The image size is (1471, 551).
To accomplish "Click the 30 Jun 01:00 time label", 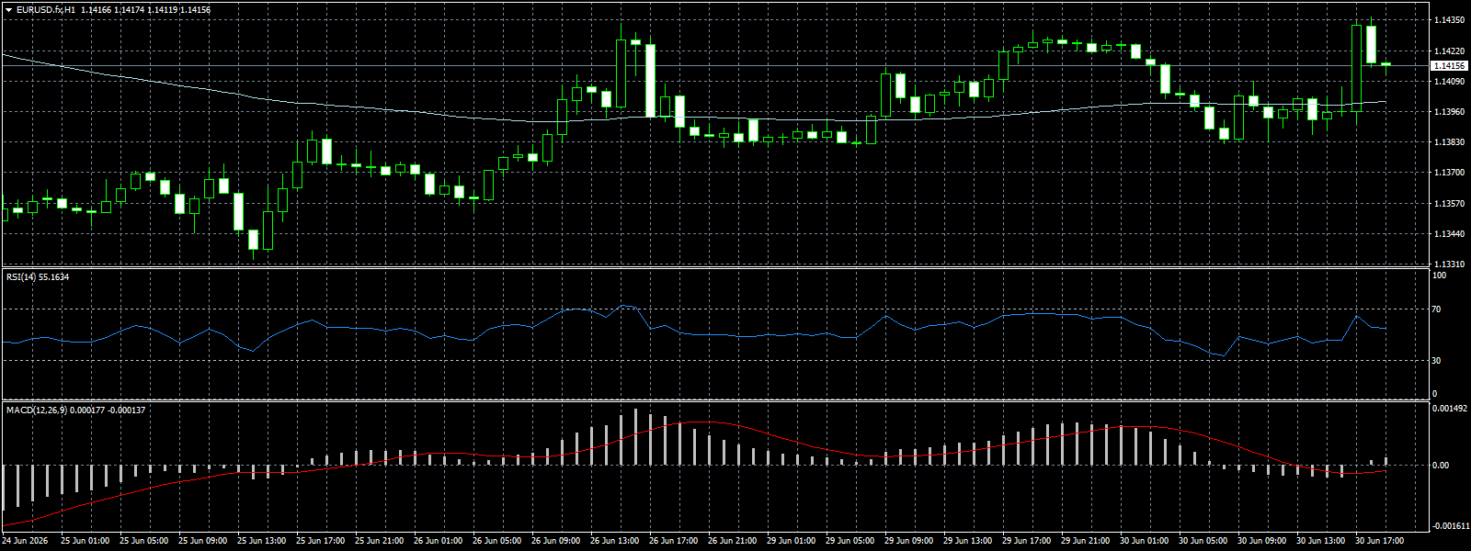I will (1144, 541).
